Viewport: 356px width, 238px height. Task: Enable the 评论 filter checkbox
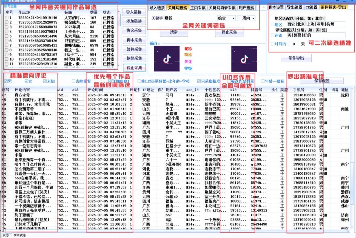[272, 35]
